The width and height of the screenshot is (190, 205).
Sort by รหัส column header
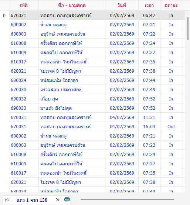click(24, 6)
